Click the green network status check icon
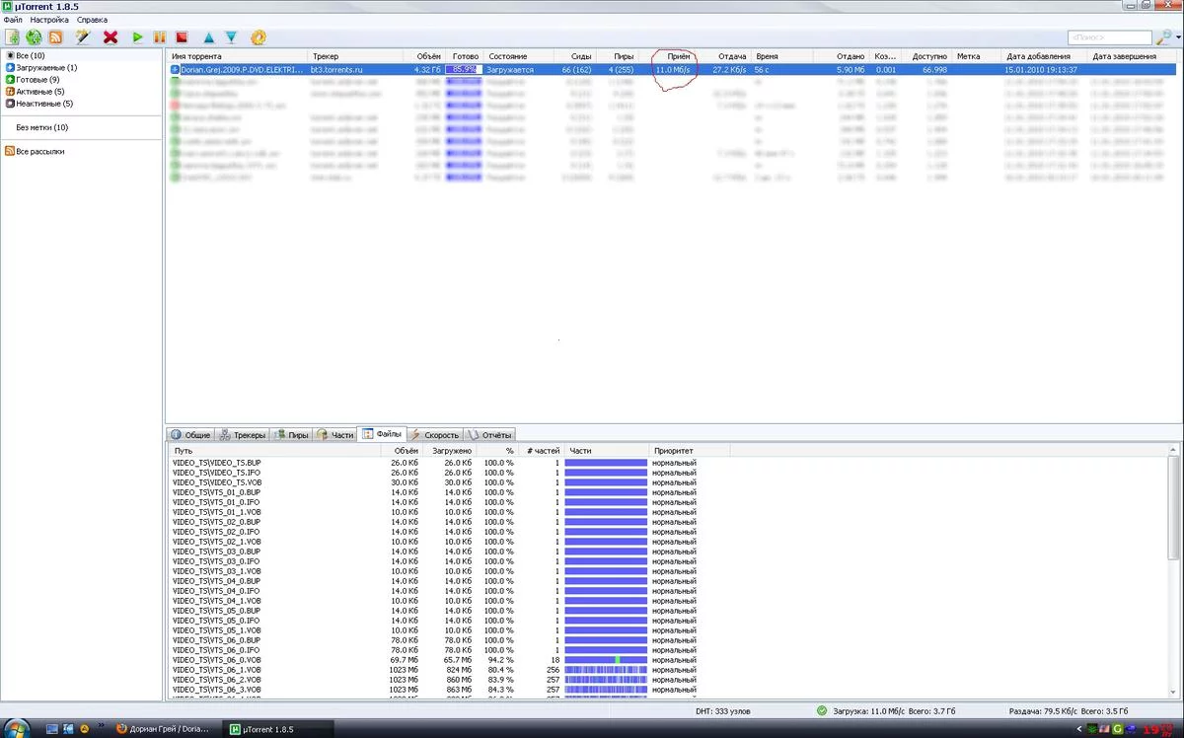The height and width of the screenshot is (738, 1184). (x=821, y=710)
